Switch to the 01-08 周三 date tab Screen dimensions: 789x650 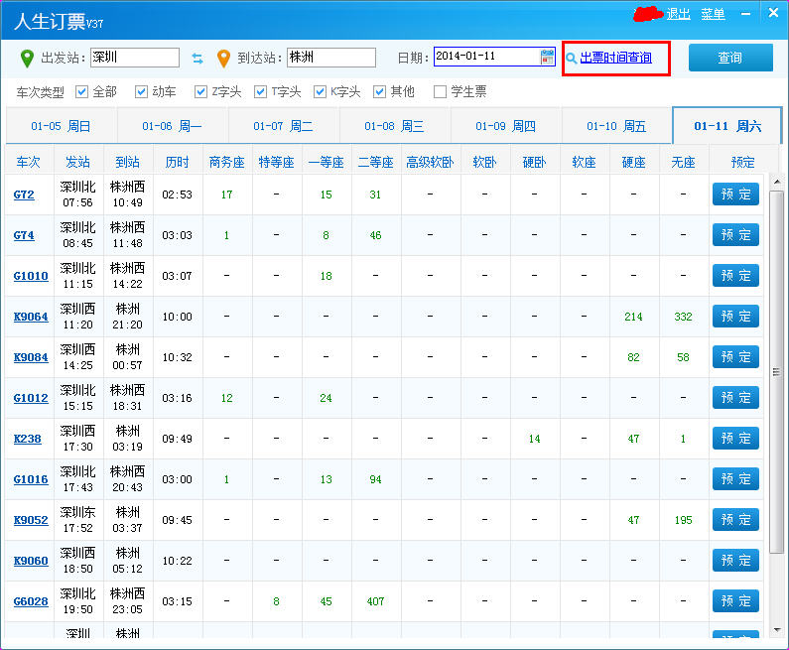(x=395, y=126)
